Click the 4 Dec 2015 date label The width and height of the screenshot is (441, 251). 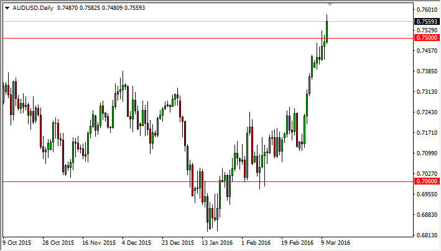click(x=138, y=243)
